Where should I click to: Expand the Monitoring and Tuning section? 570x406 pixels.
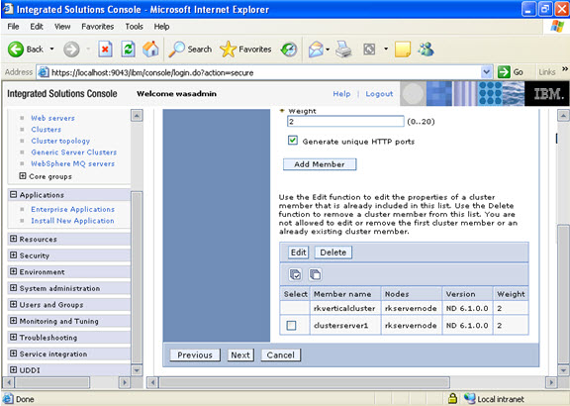pyautogui.click(x=14, y=321)
